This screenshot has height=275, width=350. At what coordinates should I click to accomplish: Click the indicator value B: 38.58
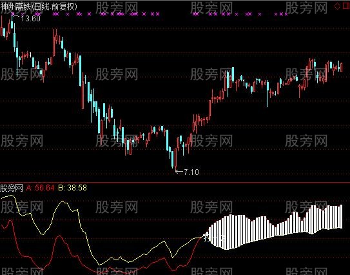tap(72, 188)
